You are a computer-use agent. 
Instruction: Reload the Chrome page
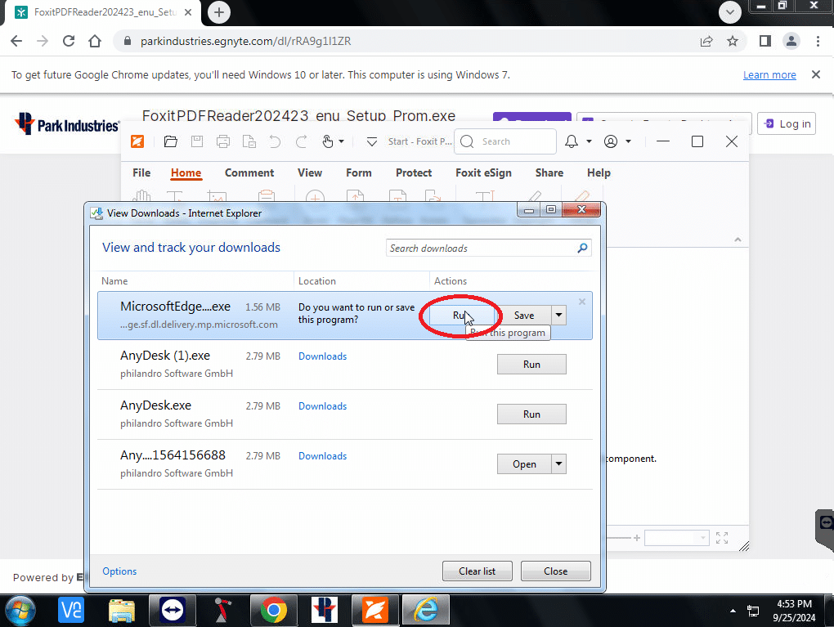coord(69,41)
